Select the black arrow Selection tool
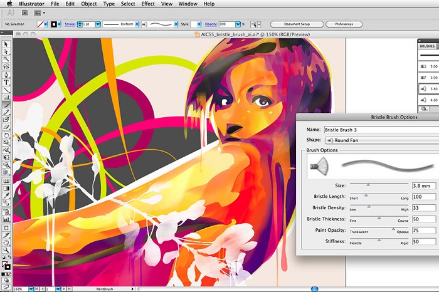439x292 pixels. tap(6, 44)
